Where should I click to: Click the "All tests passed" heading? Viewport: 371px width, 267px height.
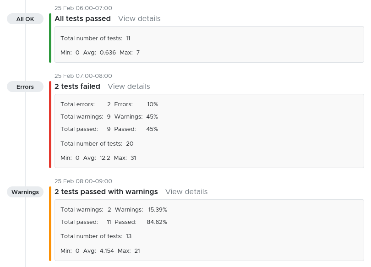[82, 19]
